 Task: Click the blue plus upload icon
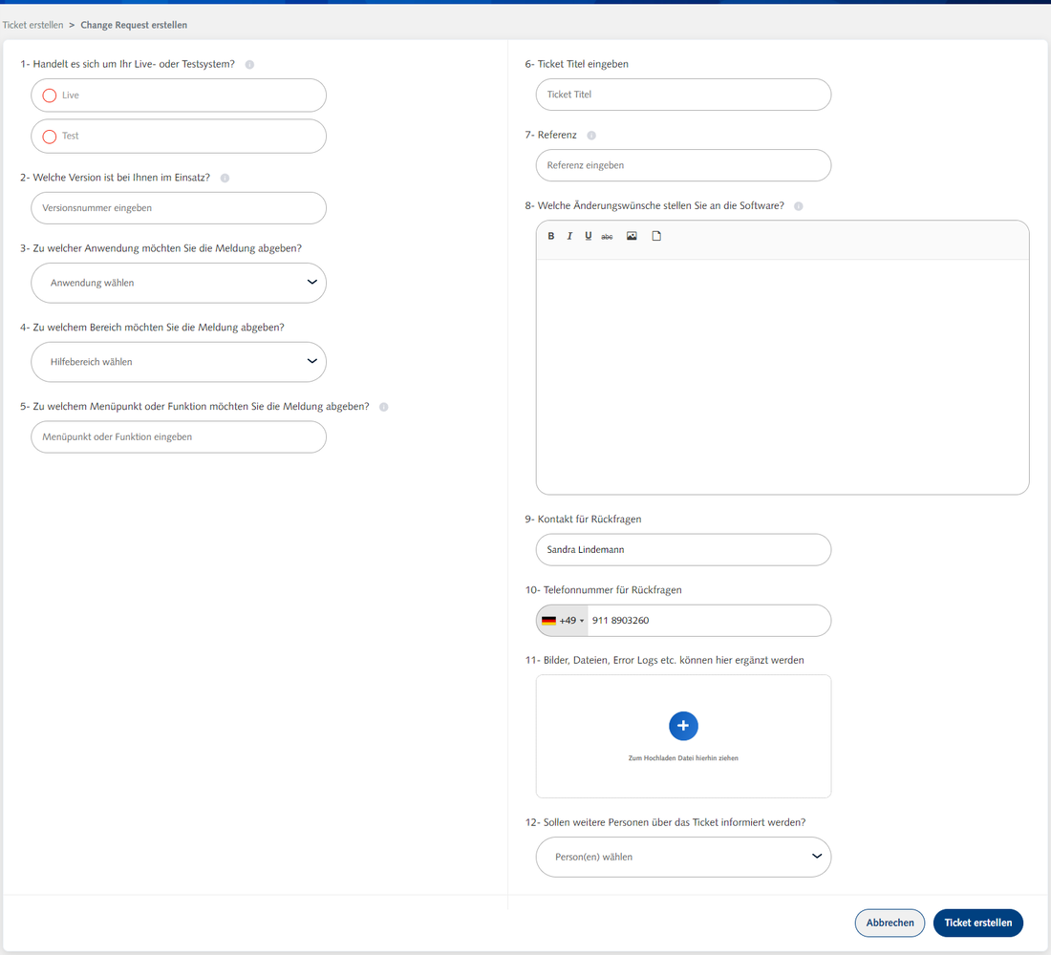[683, 726]
